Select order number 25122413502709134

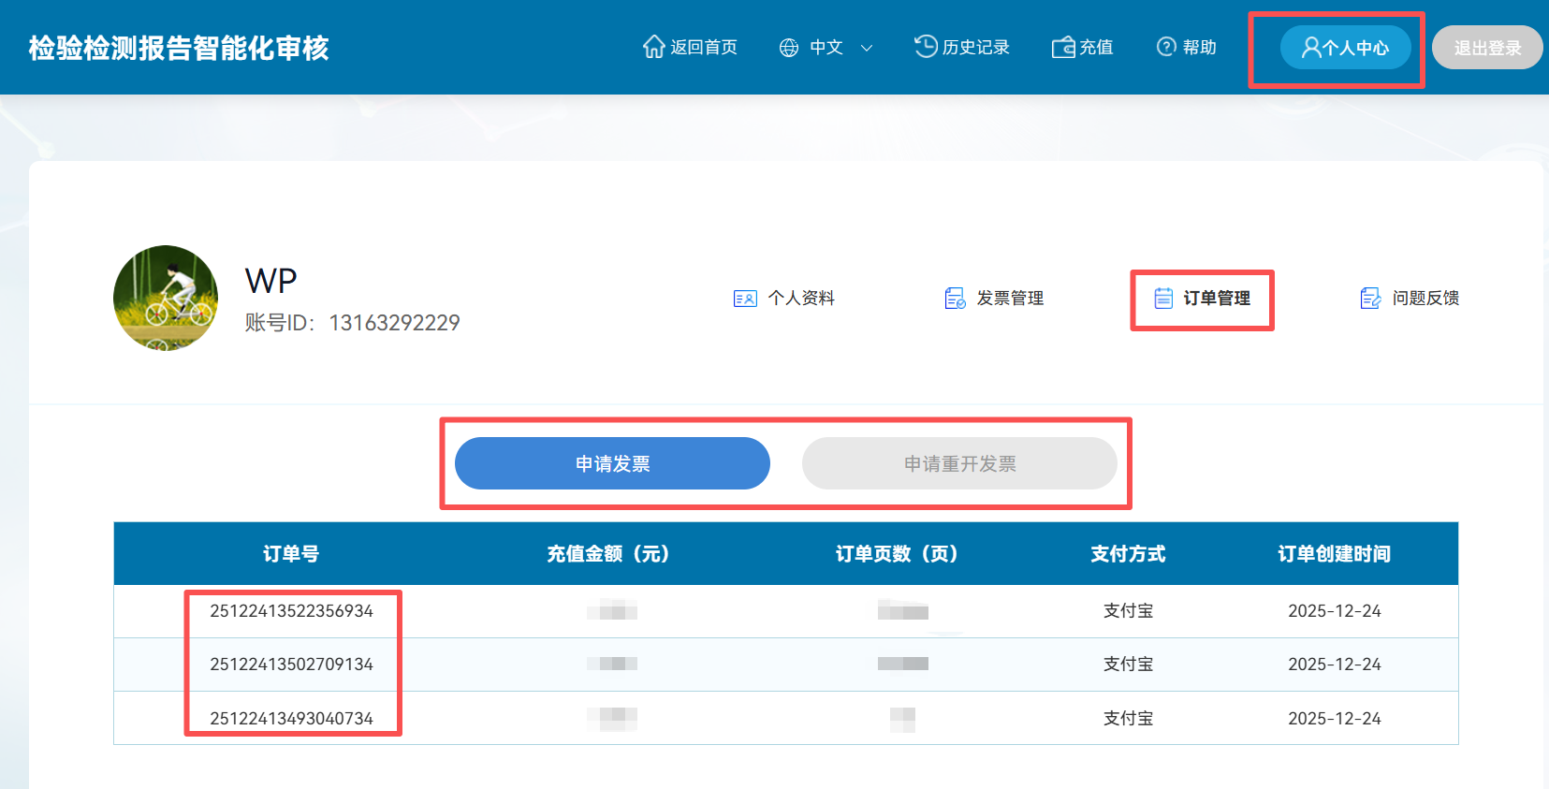(x=291, y=665)
